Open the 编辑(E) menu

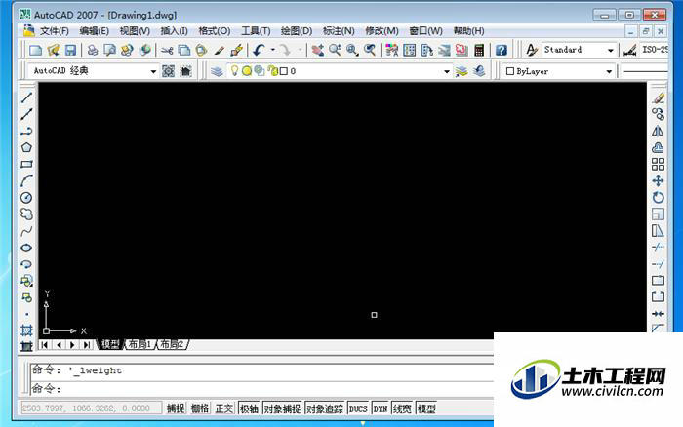click(95, 31)
